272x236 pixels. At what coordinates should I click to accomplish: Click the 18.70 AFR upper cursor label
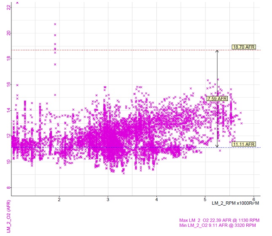pyautogui.click(x=244, y=47)
